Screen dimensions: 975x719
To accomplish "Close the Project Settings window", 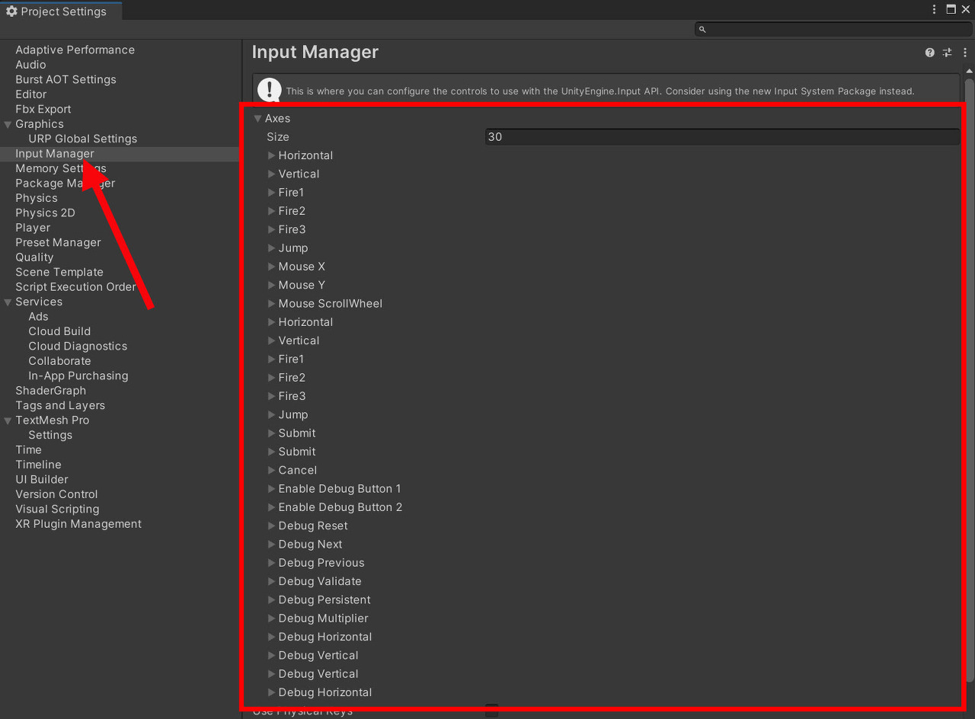I will (965, 10).
